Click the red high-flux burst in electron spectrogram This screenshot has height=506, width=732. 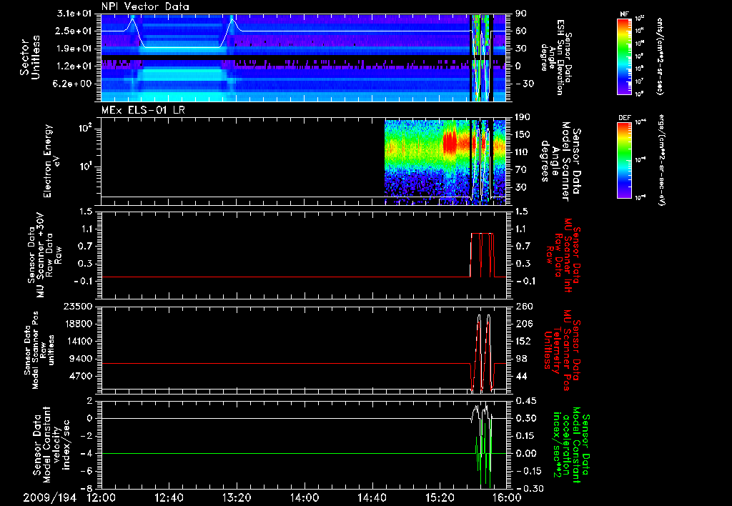tap(450, 142)
